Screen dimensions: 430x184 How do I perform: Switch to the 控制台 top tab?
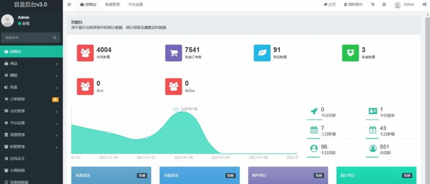tap(88, 5)
